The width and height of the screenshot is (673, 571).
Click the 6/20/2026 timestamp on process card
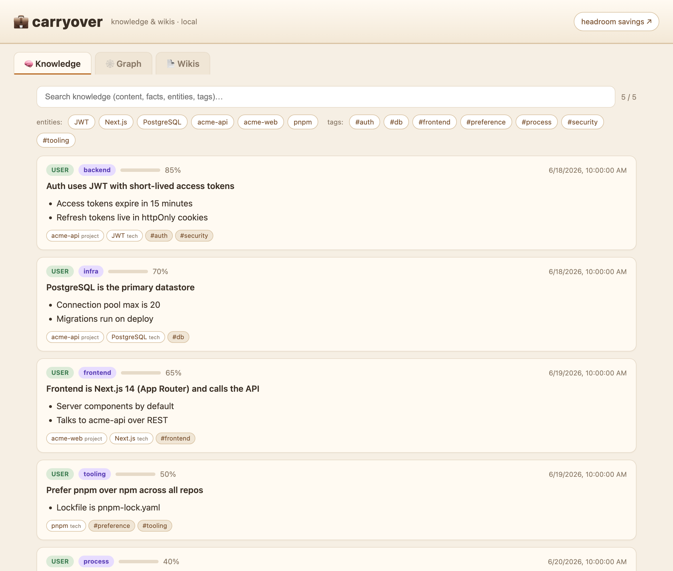click(x=587, y=562)
